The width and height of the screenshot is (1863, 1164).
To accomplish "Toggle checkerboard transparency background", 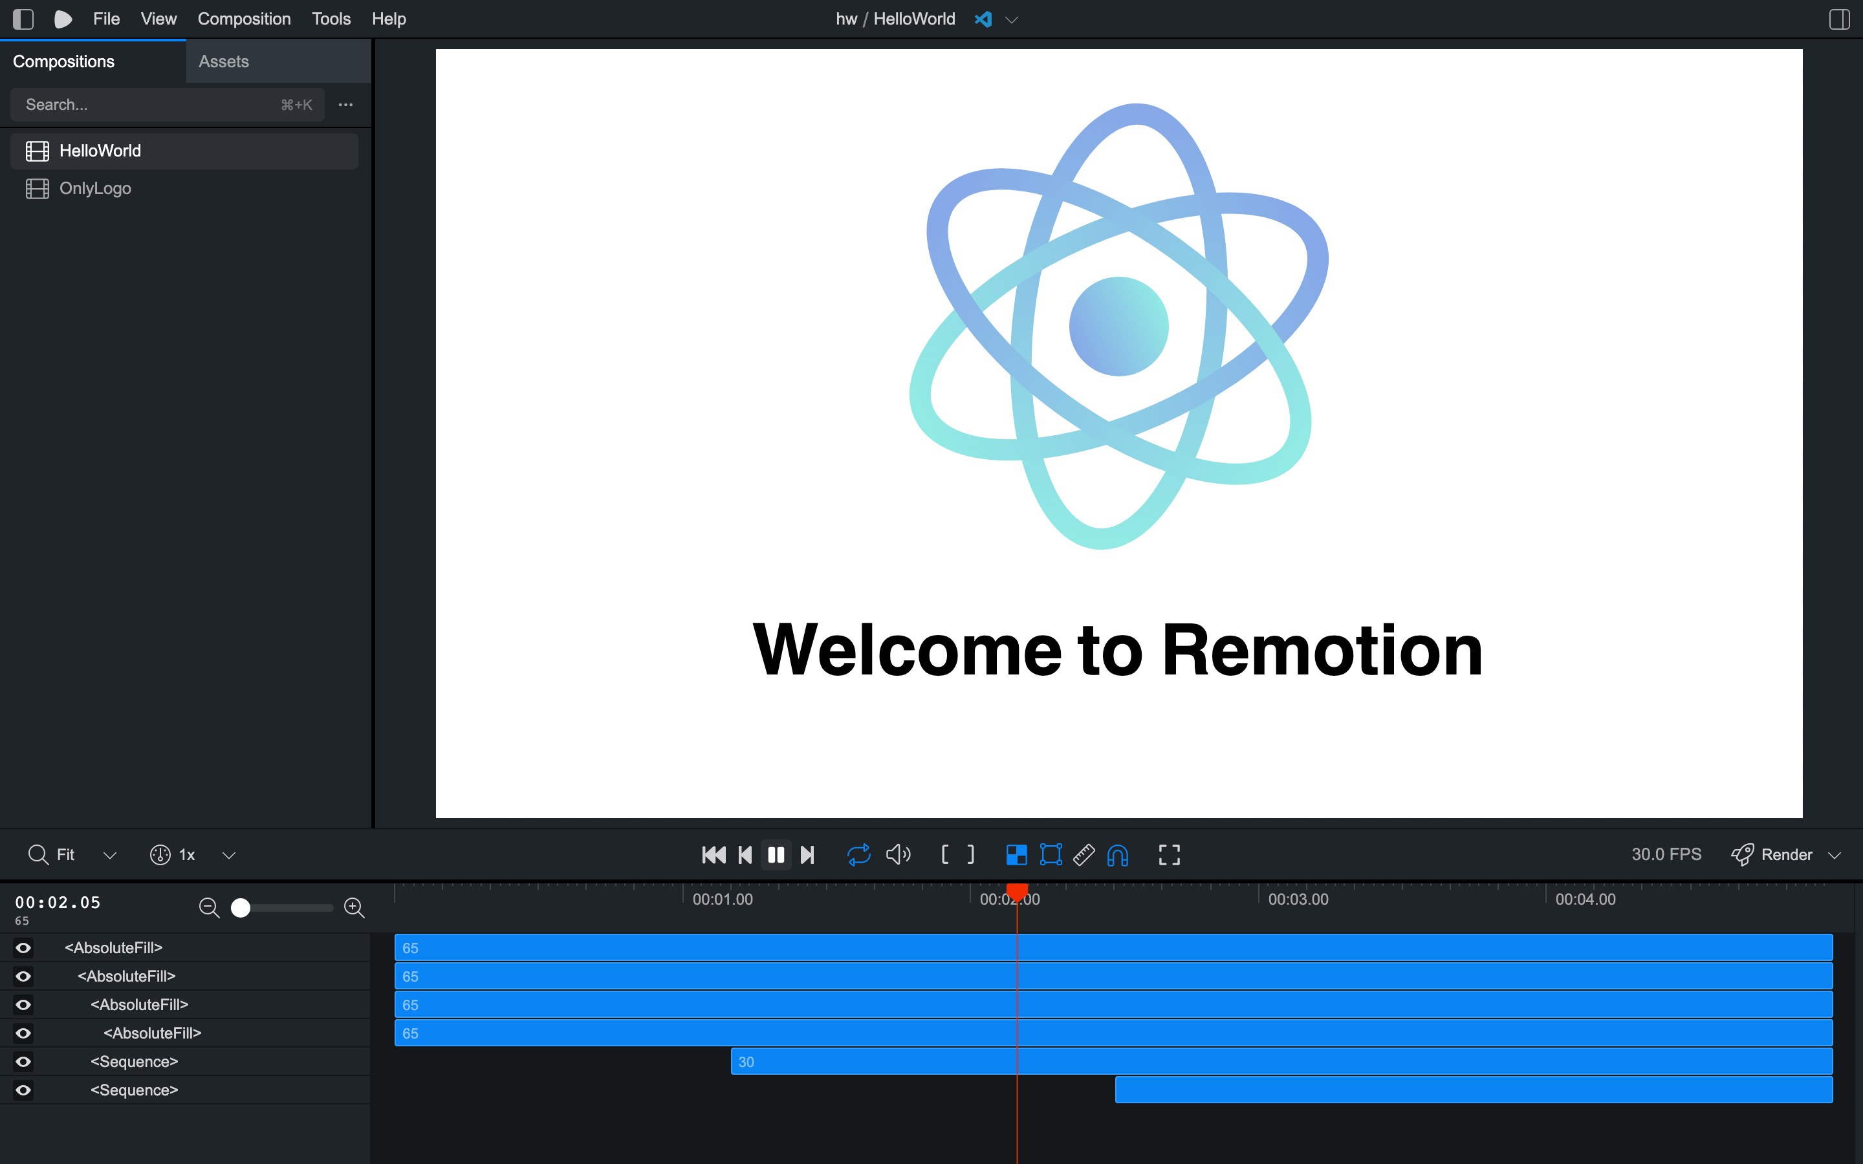I will pyautogui.click(x=1016, y=854).
